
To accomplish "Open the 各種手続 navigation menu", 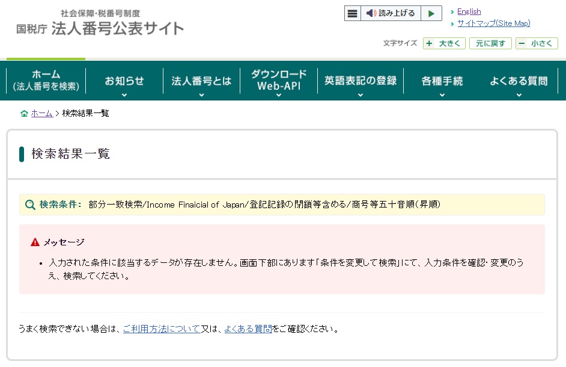I will click(442, 80).
